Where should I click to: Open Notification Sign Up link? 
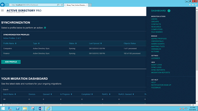pos(161,85)
